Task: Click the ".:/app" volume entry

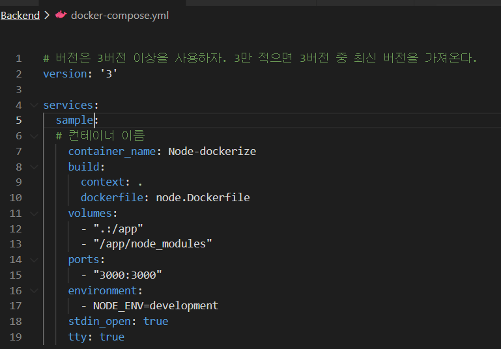Action: [118, 229]
